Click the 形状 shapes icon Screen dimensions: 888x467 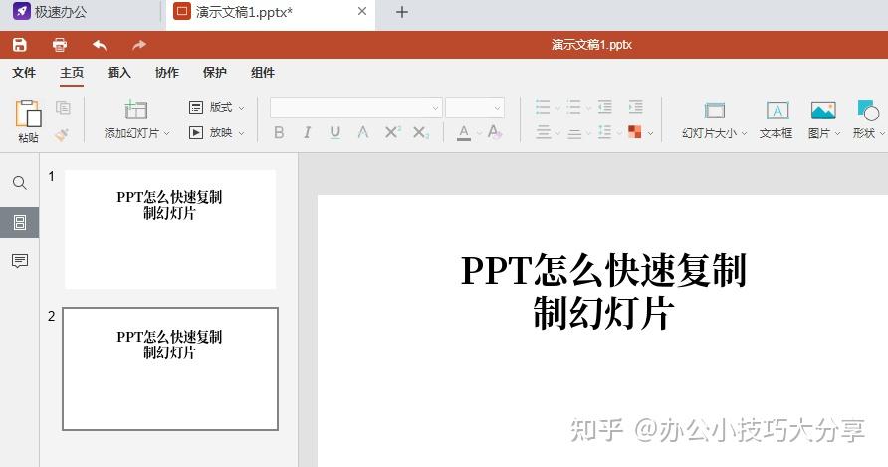(868, 110)
